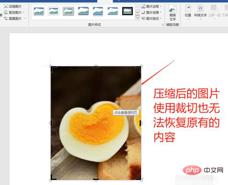Click the 压缩图片 compress pictures button
The image size is (228, 185).
point(13,6)
